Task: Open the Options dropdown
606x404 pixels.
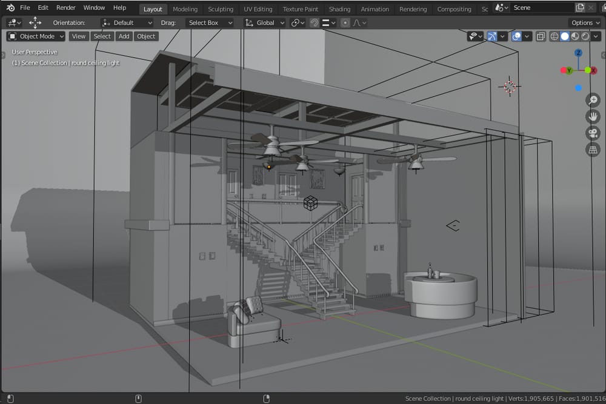Action: point(584,23)
